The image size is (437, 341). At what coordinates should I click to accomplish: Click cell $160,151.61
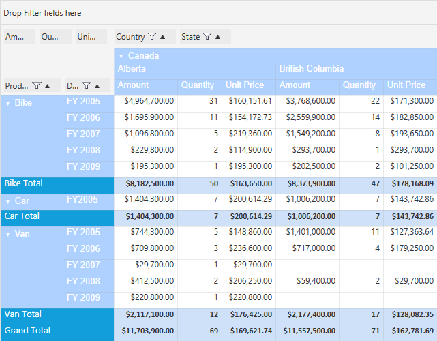[x=249, y=104]
